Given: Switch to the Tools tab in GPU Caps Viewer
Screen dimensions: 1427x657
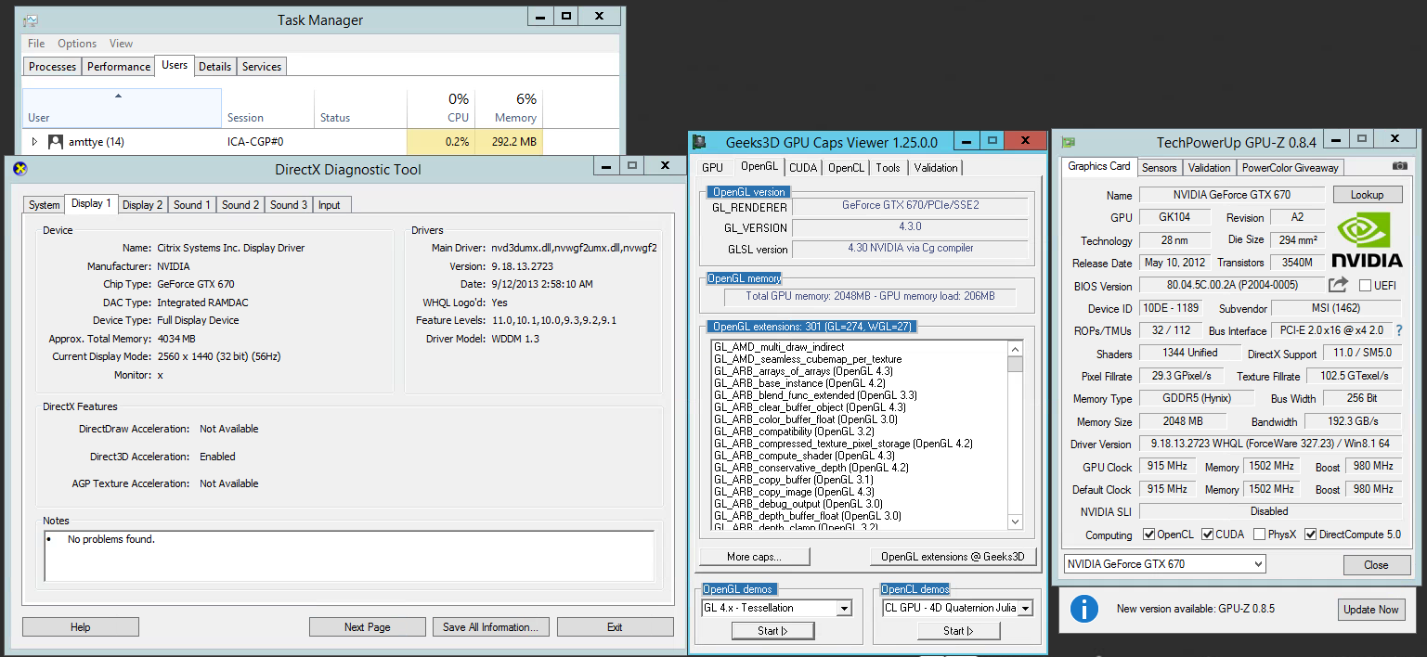Looking at the screenshot, I should 888,168.
